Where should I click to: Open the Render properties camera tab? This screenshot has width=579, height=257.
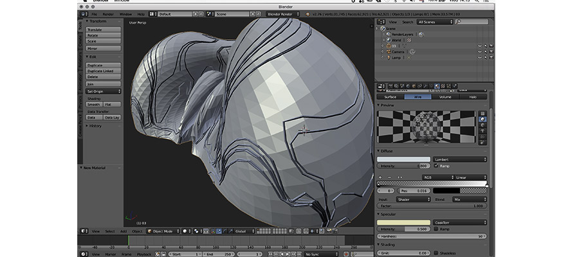click(391, 86)
